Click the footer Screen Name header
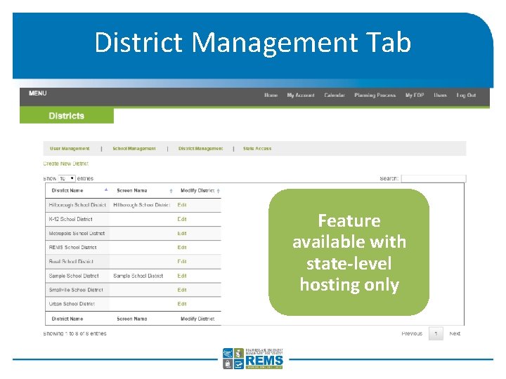506x379 pixels. click(132, 319)
